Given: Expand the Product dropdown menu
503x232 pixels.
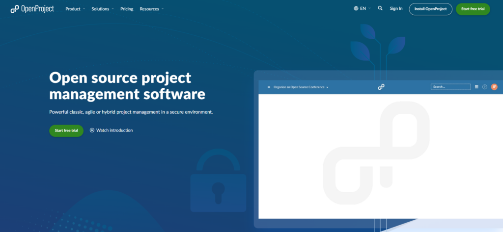Looking at the screenshot, I should tap(75, 9).
